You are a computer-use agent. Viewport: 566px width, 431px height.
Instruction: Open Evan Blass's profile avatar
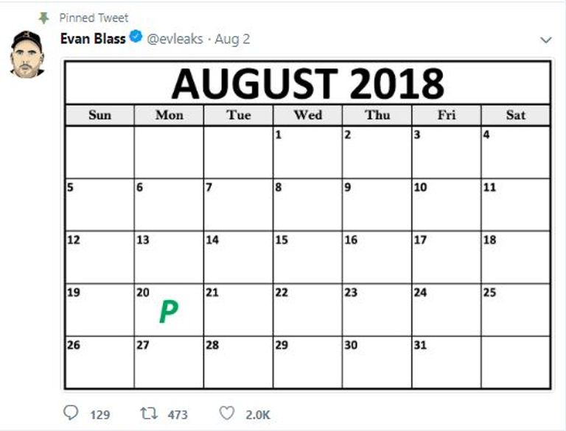pyautogui.click(x=27, y=54)
